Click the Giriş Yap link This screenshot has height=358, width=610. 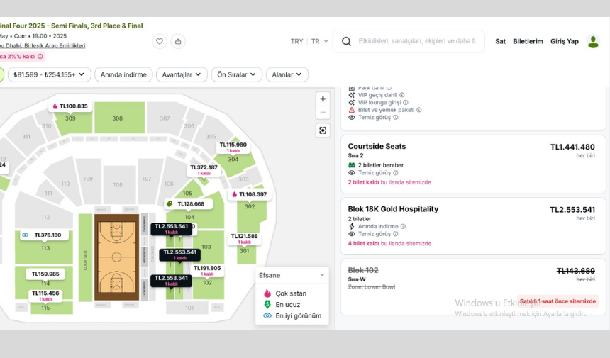(564, 41)
